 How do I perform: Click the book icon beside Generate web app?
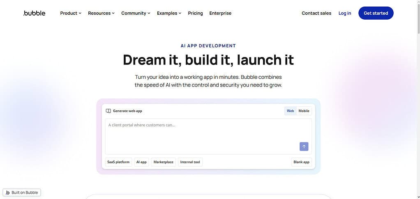pos(108,111)
